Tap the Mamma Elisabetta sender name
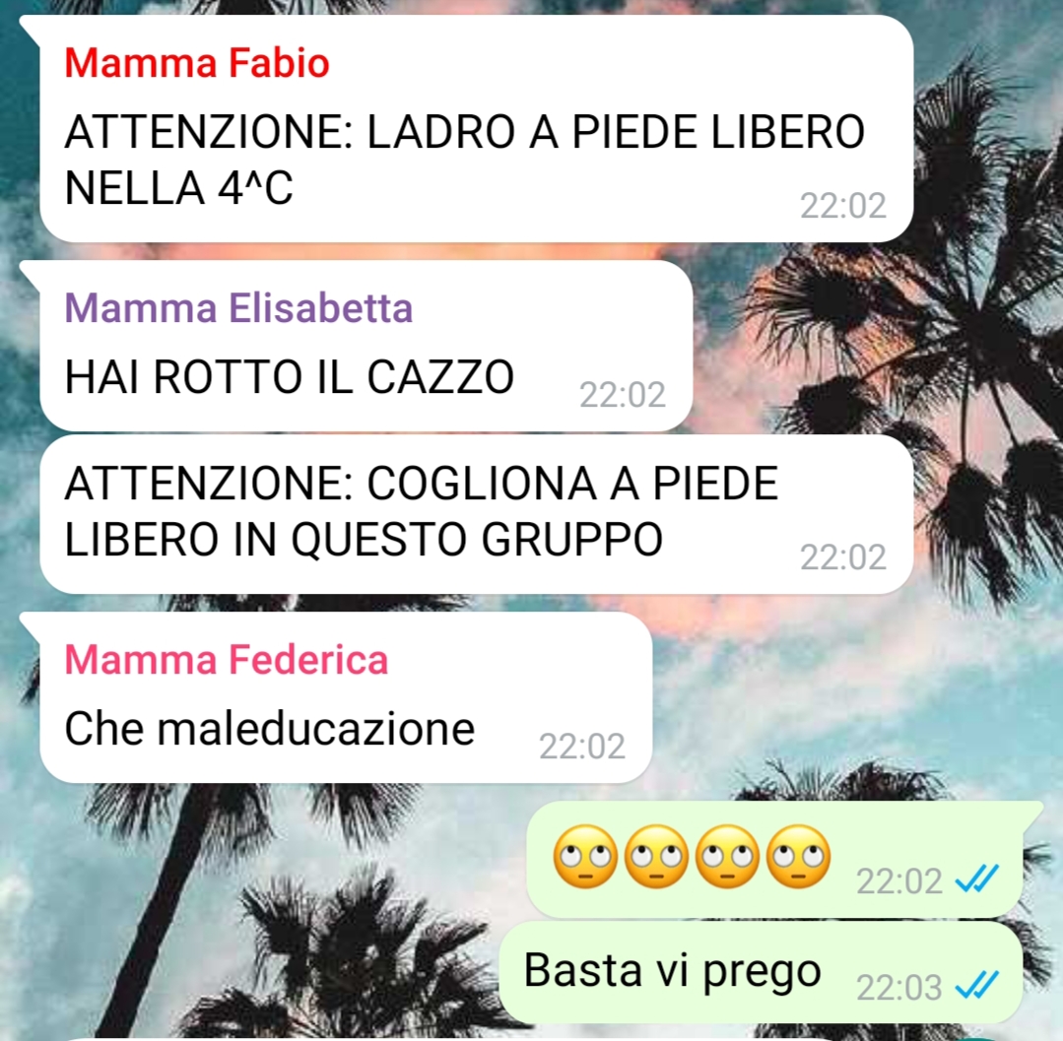1063x1041 pixels. [238, 308]
